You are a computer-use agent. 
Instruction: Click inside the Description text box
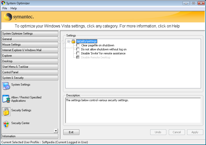(133, 110)
